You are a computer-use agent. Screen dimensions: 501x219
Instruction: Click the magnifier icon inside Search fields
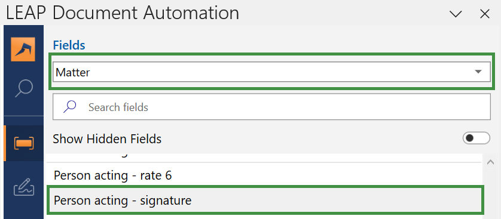coord(69,107)
